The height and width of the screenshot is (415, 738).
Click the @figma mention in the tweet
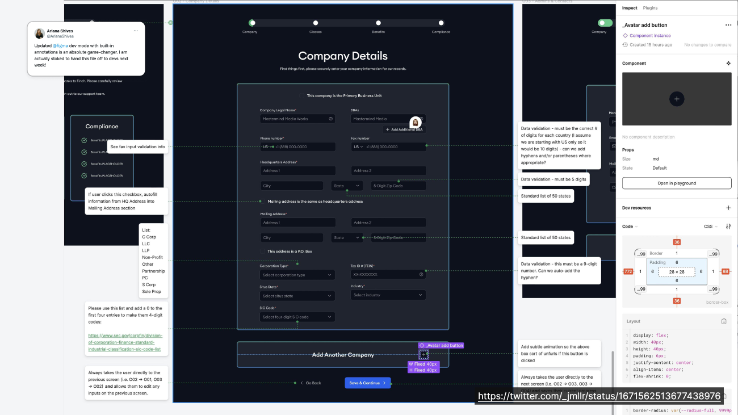click(x=61, y=45)
